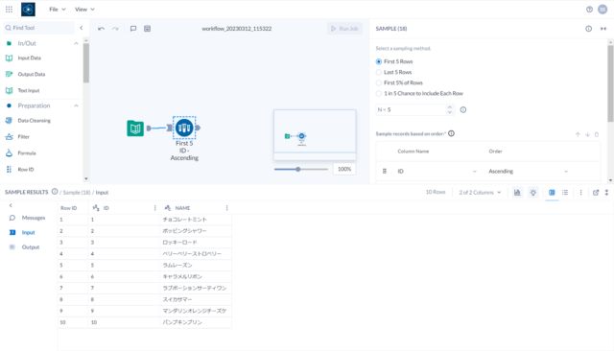The height and width of the screenshot is (351, 614).
Task: Click the info icon beside the N = 5 field
Action: [463, 110]
